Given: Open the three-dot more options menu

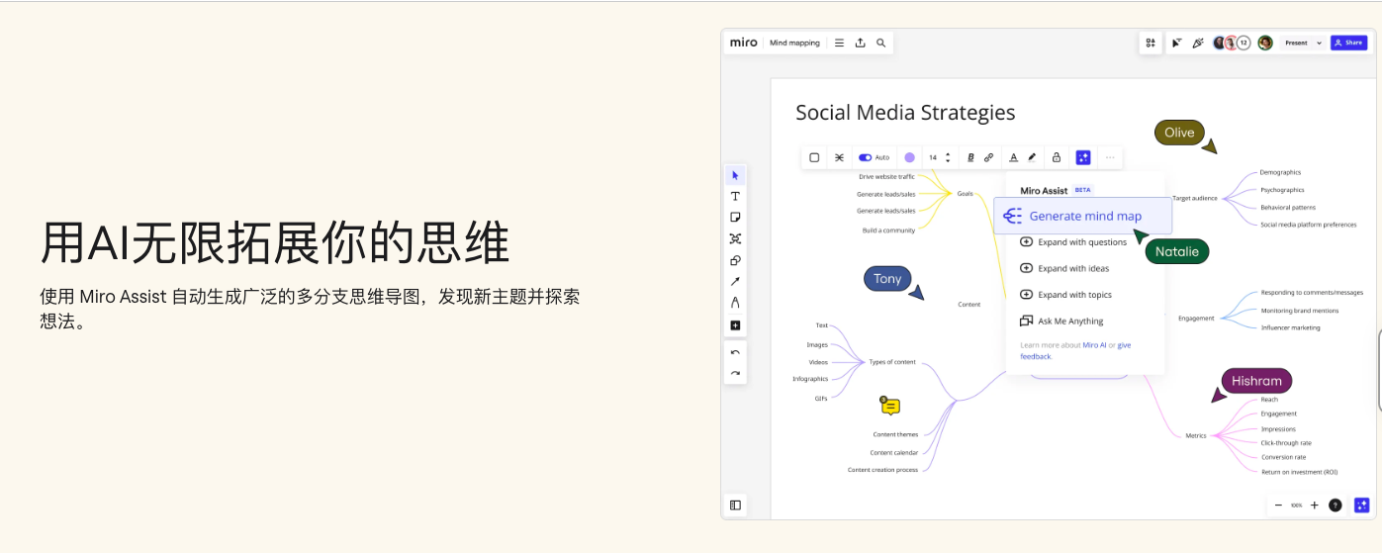Looking at the screenshot, I should (1110, 157).
